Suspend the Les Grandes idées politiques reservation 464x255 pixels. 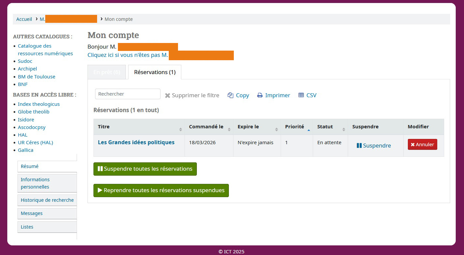pos(374,146)
